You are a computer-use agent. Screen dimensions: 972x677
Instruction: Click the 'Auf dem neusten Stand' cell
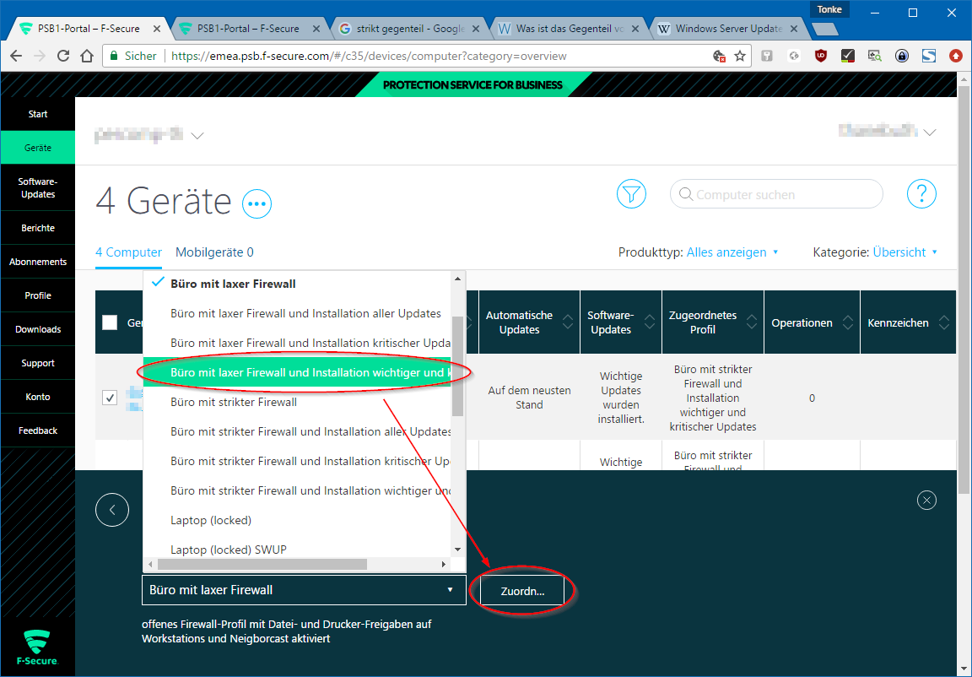click(529, 398)
